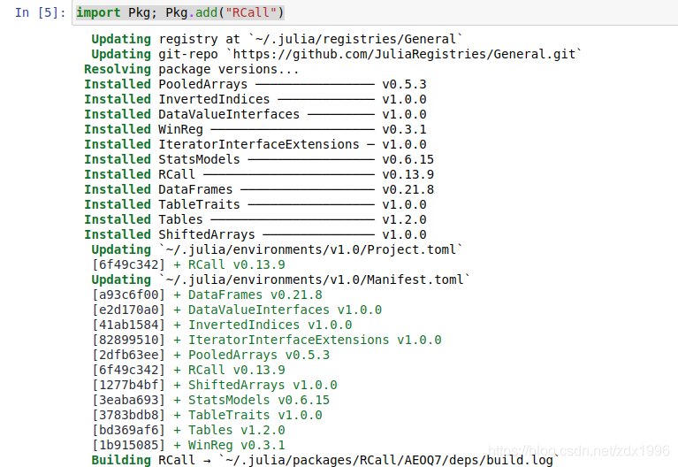Click '[a93c6f00] + DataFrames v0.21.8' entry
The height and width of the screenshot is (467, 678).
207,295
